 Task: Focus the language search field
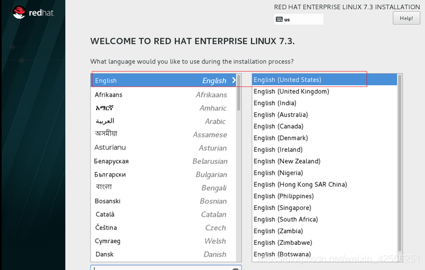[x=166, y=268]
